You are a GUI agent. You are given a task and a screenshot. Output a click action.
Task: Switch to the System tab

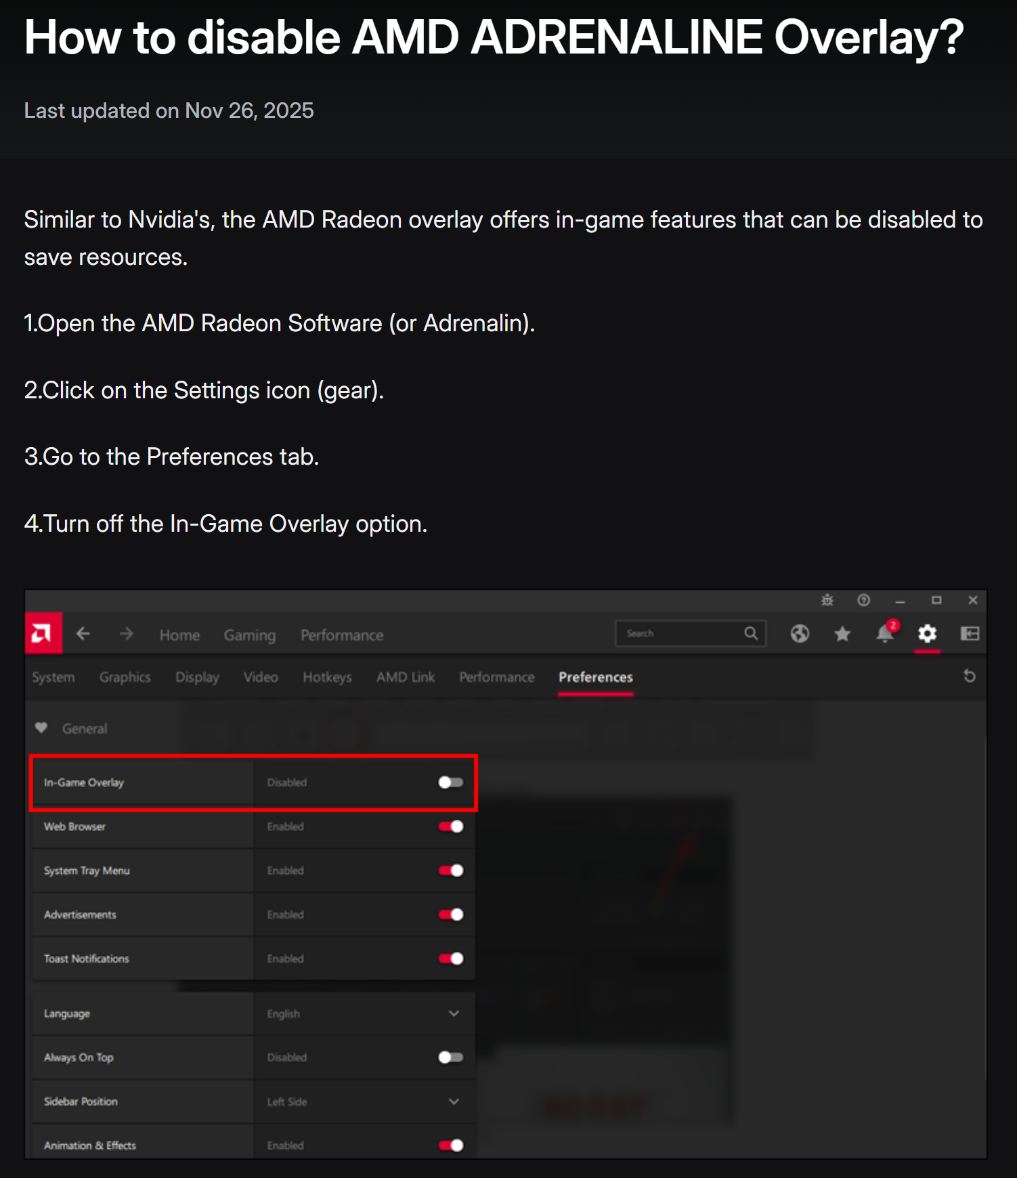tap(53, 677)
